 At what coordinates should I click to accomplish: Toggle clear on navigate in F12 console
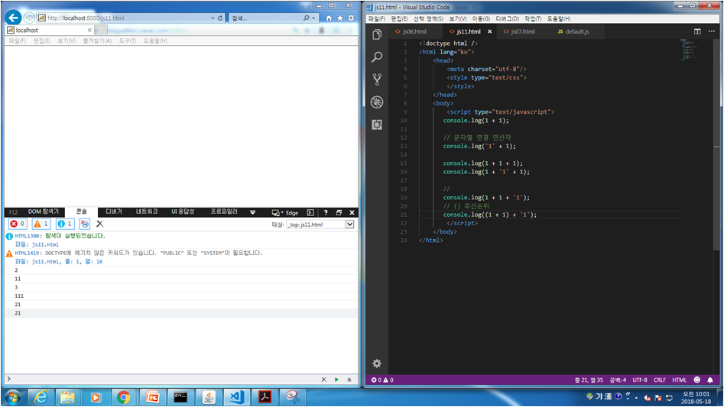point(85,224)
